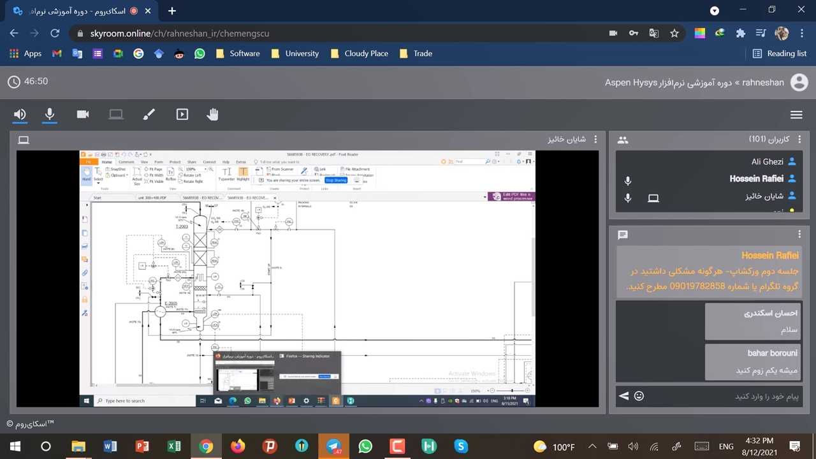Open the University bookmarks folder

[x=295, y=54]
